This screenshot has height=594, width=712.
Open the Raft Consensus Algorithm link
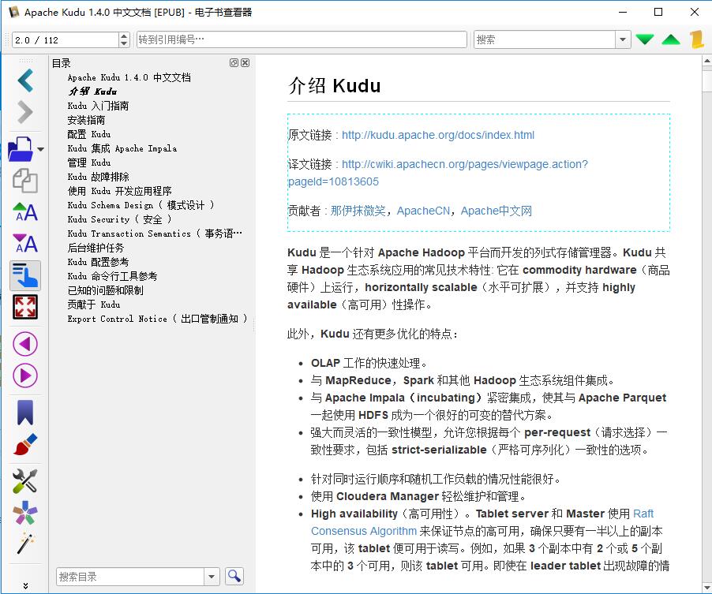[482, 522]
